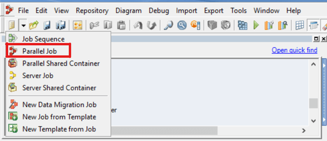Click the Open quick find link

(x=294, y=50)
